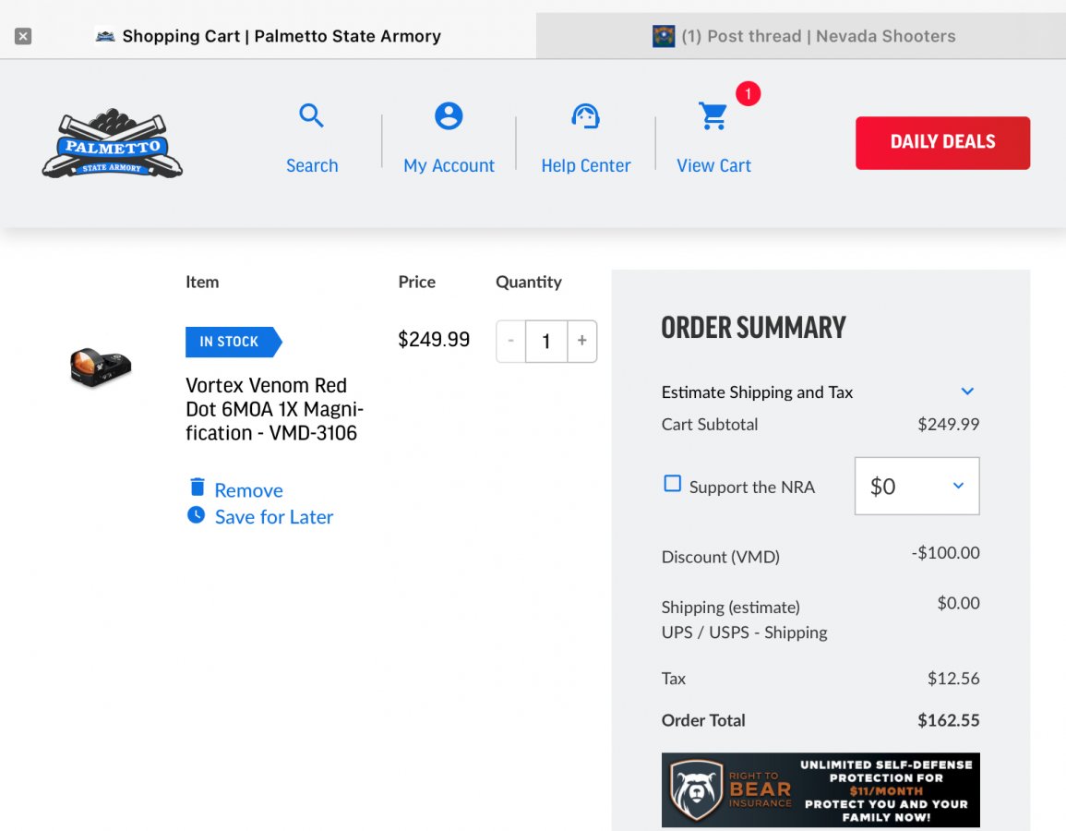Viewport: 1066px width, 831px height.
Task: Click the Search magnifying glass icon
Action: (x=312, y=116)
